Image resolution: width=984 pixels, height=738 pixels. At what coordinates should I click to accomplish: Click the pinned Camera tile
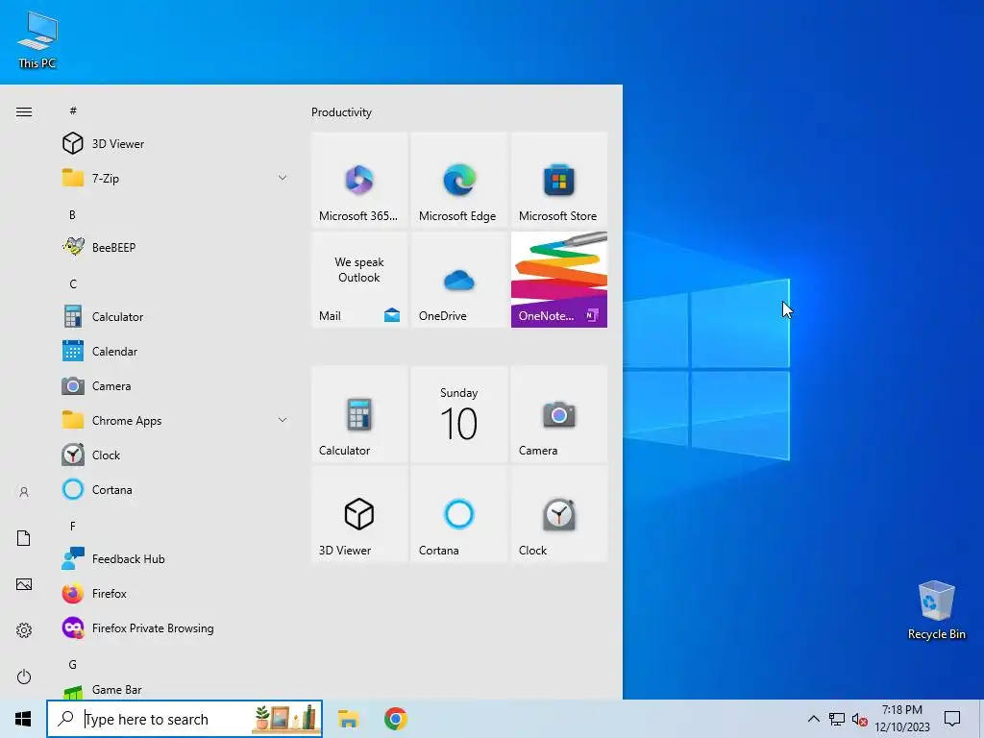point(559,414)
